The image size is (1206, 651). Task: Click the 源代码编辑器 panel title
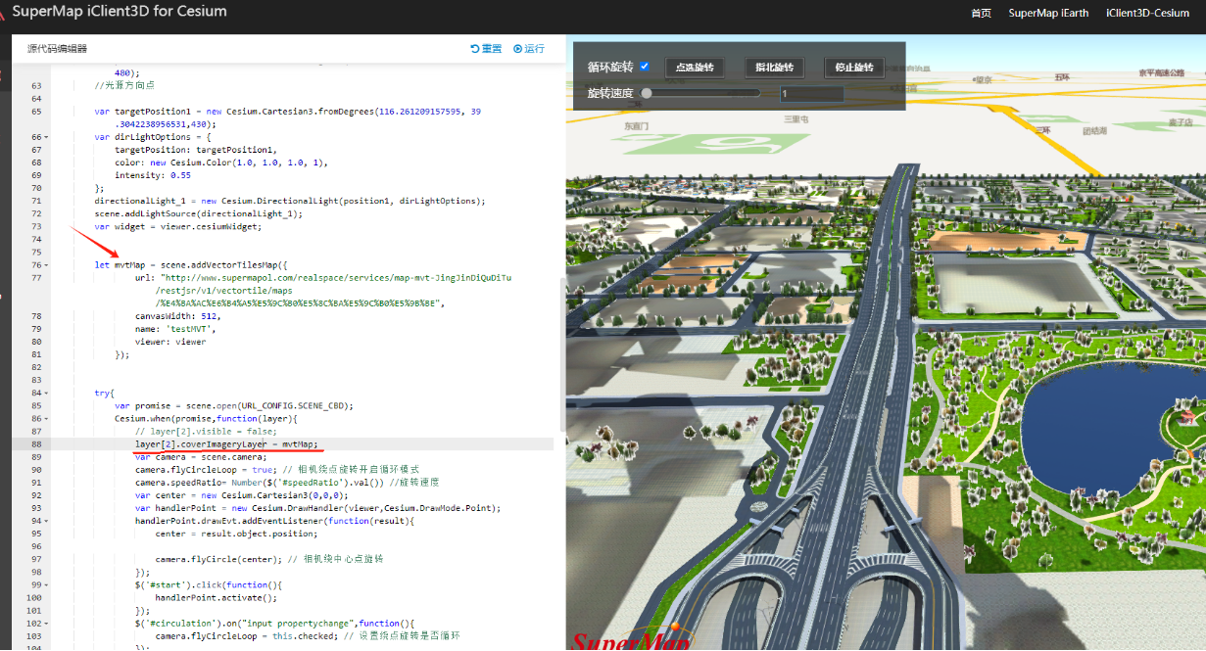click(x=57, y=49)
